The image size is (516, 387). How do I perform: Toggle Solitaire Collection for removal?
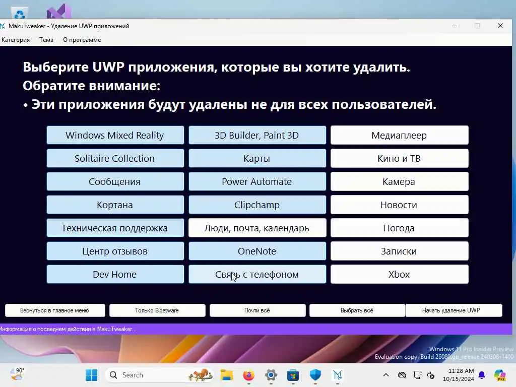coord(115,158)
